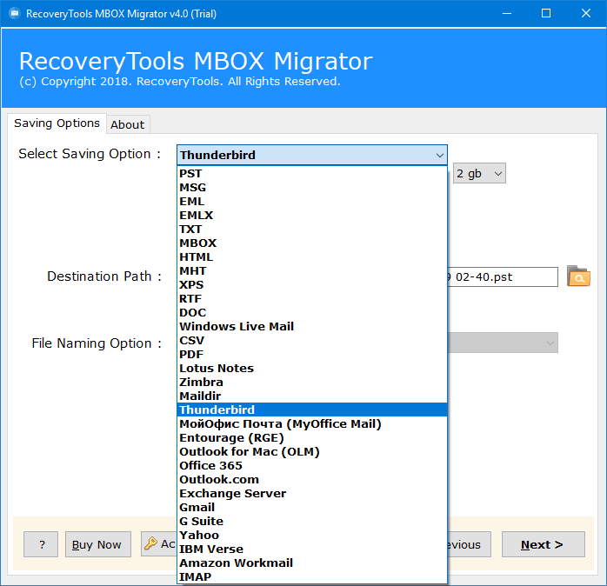Close the MBOX Migrator window

click(586, 14)
